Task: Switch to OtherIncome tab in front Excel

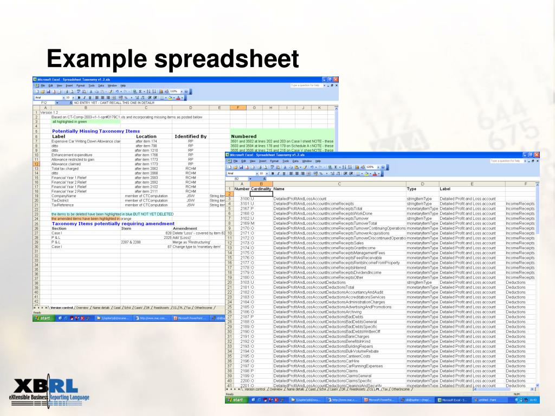Action: [401, 389]
